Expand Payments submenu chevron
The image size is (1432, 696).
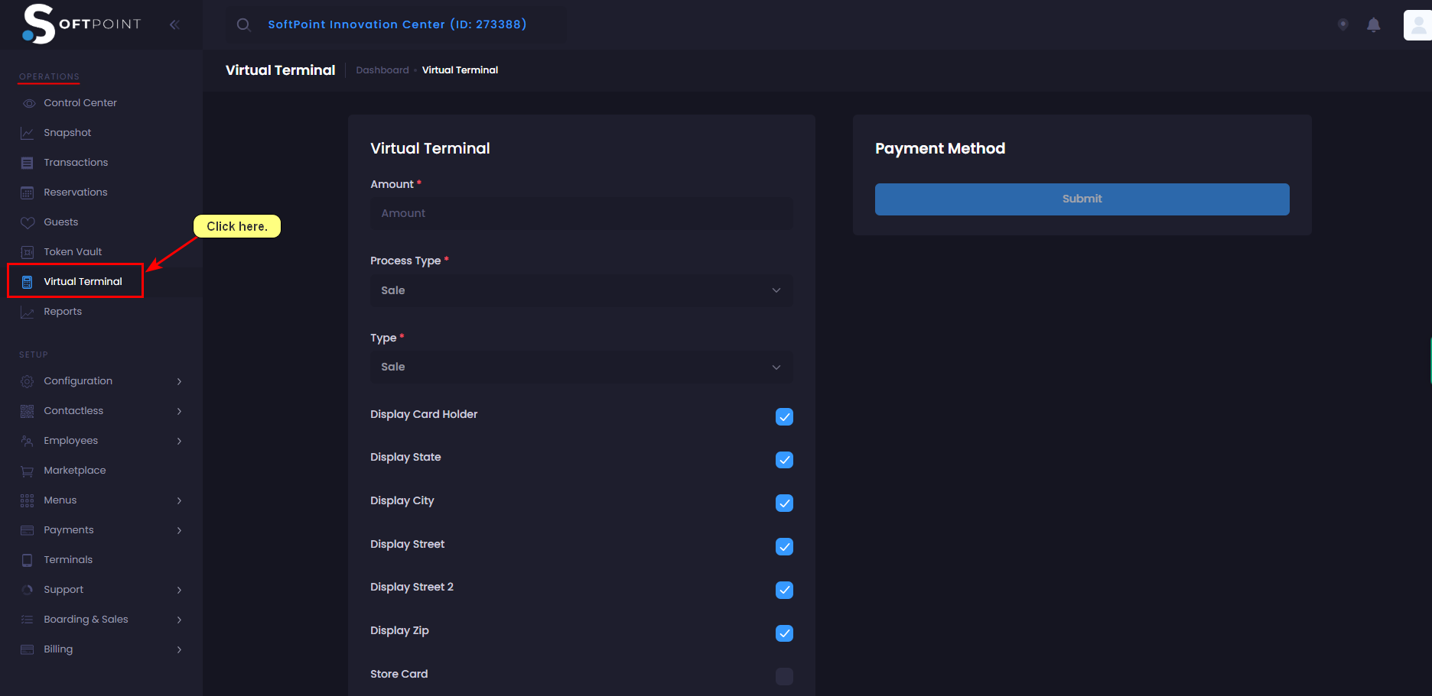click(x=179, y=530)
